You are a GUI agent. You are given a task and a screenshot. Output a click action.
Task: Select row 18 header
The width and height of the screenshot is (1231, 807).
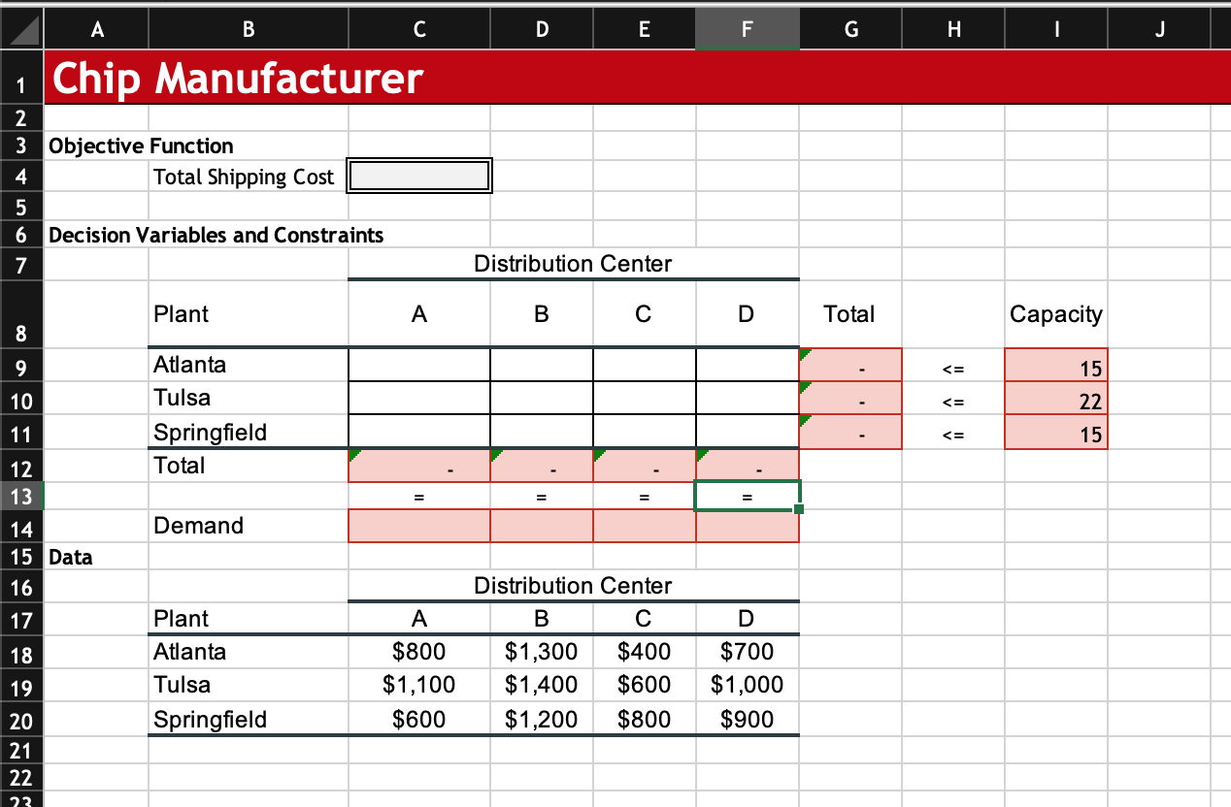click(21, 654)
